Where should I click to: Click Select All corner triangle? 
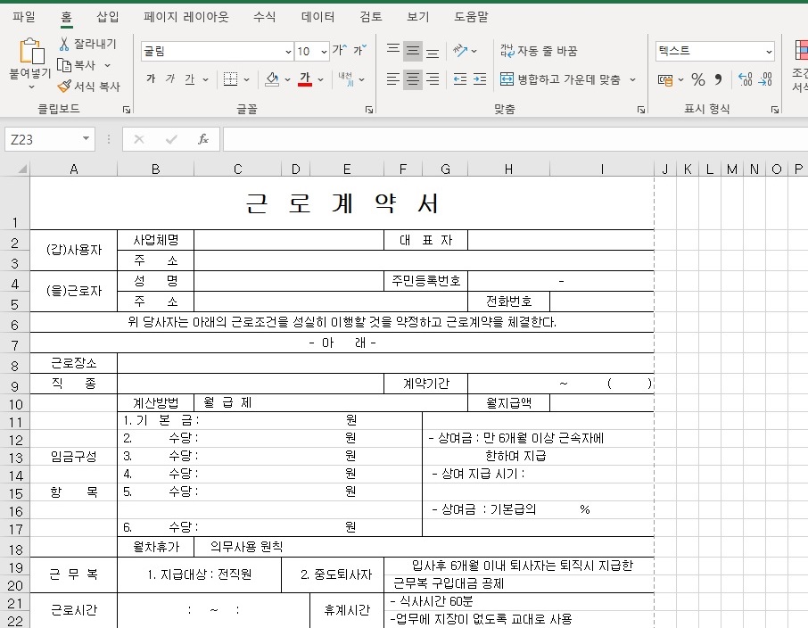coord(21,169)
